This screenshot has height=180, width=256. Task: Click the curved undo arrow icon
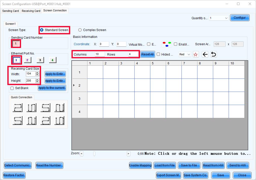pyautogui.click(x=214, y=54)
